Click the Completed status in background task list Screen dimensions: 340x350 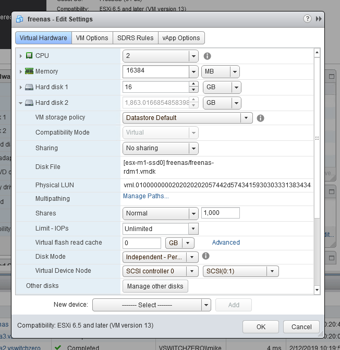coord(83,348)
